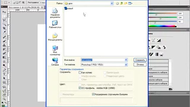Select the Quick Selection tool
Image resolution: width=190 pixels, height=107 pixels.
point(4,24)
